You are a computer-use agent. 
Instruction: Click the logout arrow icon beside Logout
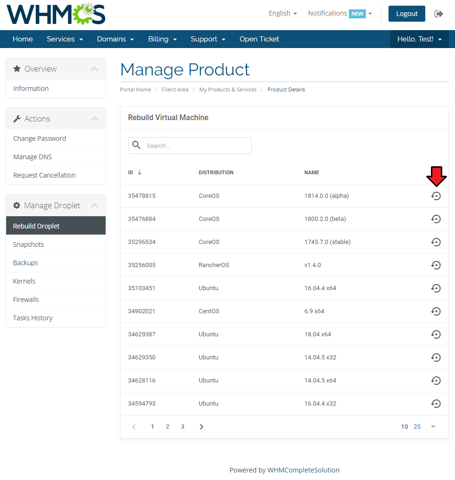pyautogui.click(x=439, y=14)
